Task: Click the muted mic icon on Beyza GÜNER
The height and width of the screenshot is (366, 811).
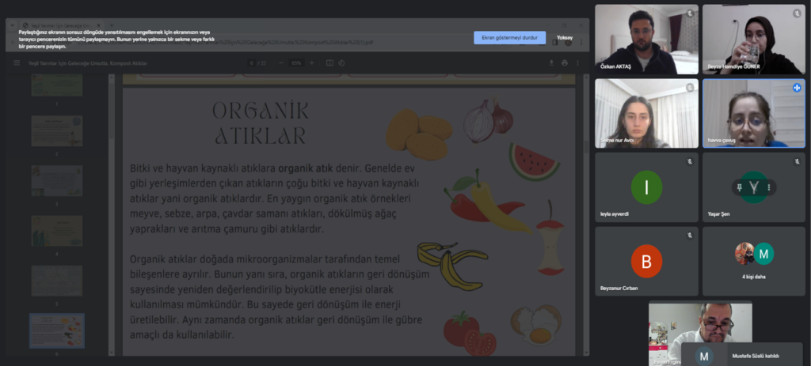Action: click(x=797, y=13)
